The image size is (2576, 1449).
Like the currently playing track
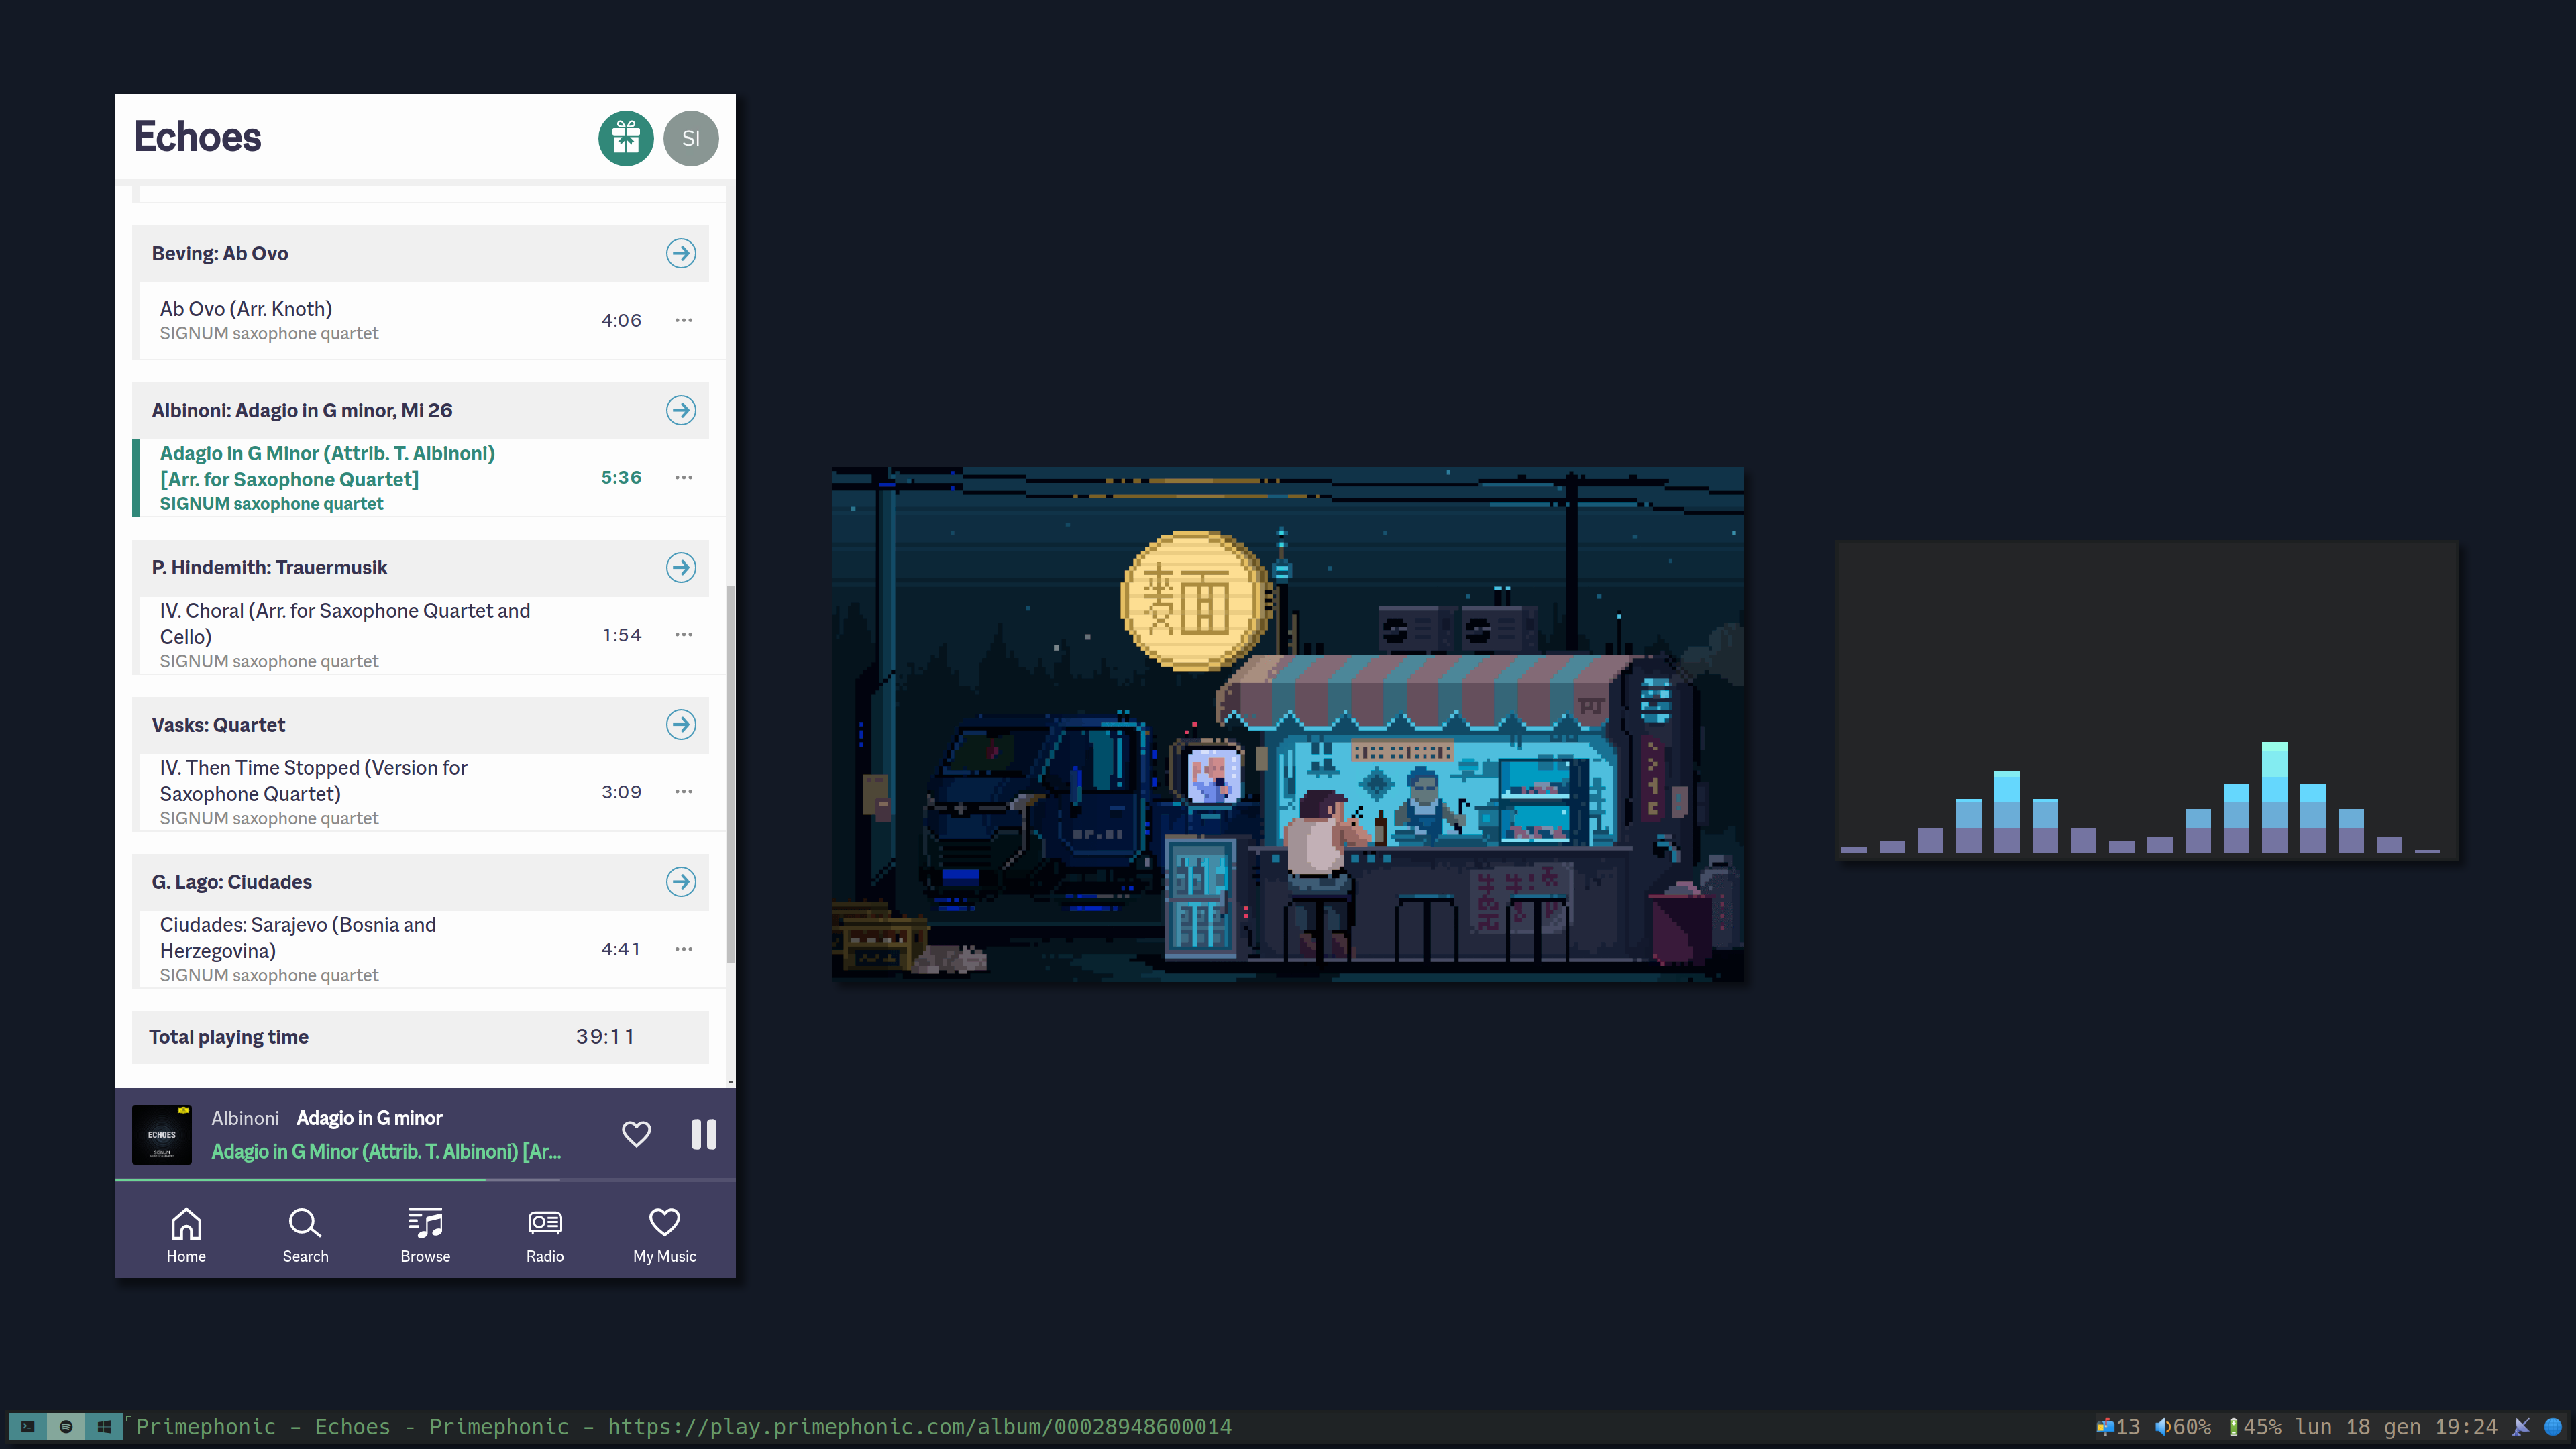(x=636, y=1133)
